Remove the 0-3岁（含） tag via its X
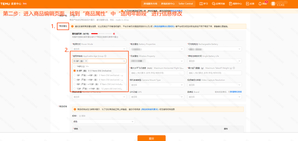The height and width of the screenshot is (141, 298). (86, 61)
